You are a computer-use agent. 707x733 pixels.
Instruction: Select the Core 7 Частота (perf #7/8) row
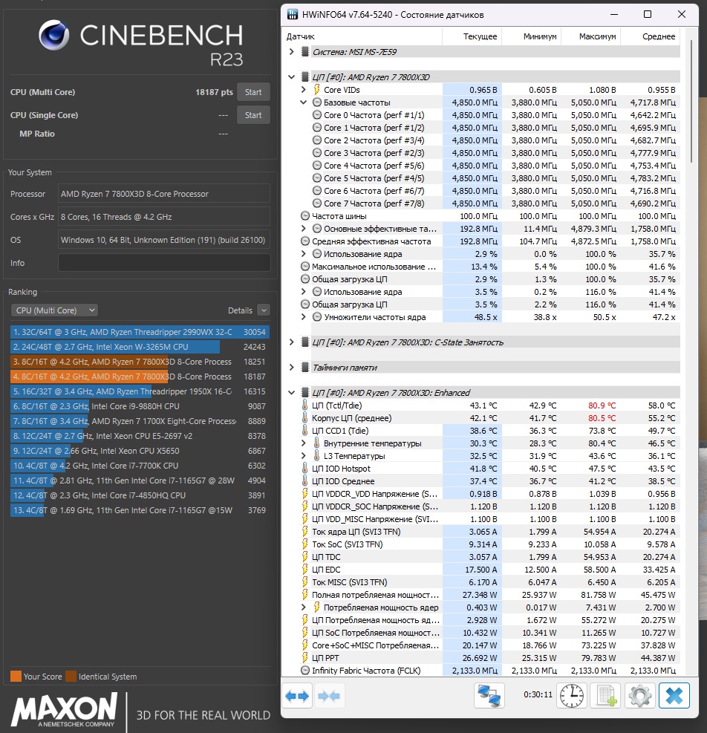coord(495,203)
